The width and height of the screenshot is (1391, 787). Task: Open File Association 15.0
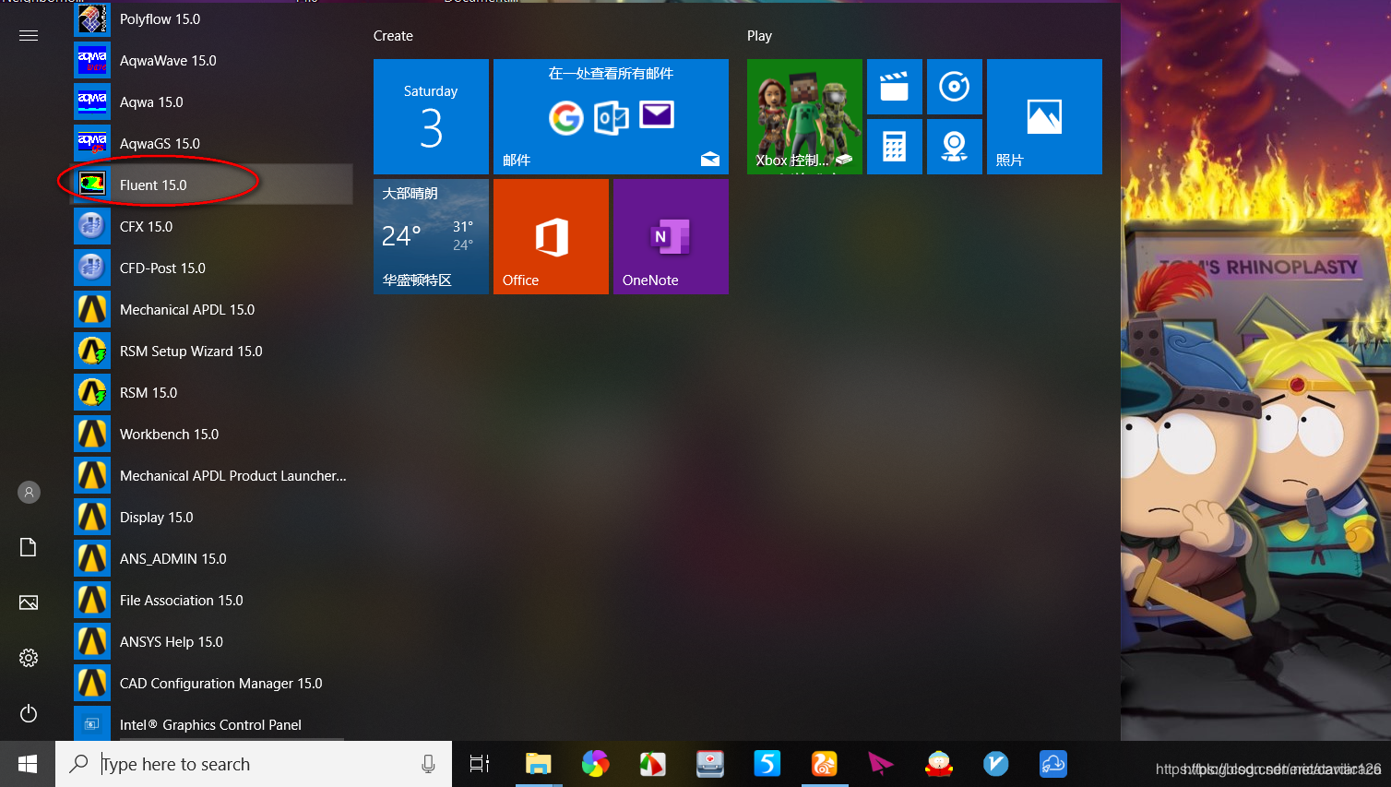212,600
